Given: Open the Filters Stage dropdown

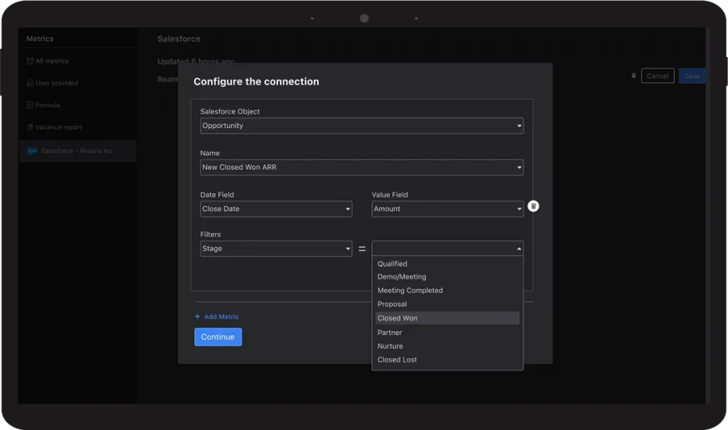Looking at the screenshot, I should pyautogui.click(x=276, y=249).
